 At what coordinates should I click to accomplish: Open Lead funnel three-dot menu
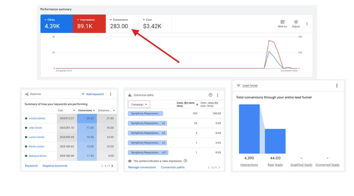(337, 85)
